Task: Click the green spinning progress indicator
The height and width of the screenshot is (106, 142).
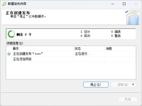Action: pos(11,34)
